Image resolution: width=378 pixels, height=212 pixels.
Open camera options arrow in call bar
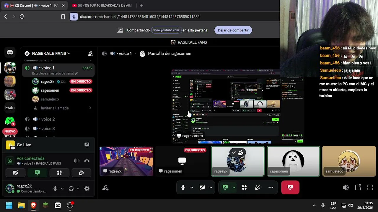(211, 188)
